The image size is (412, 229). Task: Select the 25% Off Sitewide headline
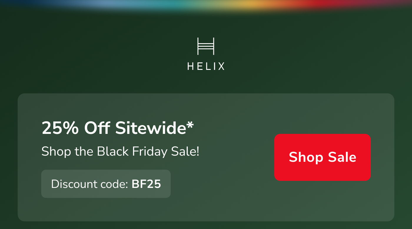click(117, 128)
